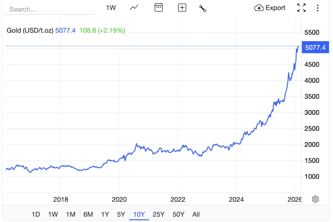Click the 5077.4 current price label
Viewport: 333px width, 222px height.
coord(315,47)
